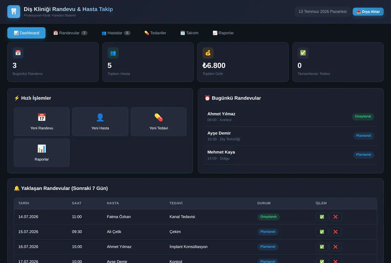Screen dimensions: 391x263
Task: Click the Kanal Tedavisi treatment cell
Action: click(182, 217)
